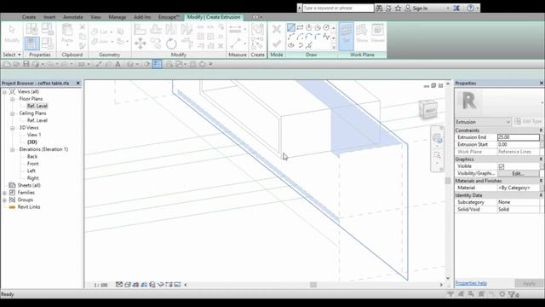Click the Extrusion End value field
Image resolution: width=545 pixels, height=307 pixels.
(x=519, y=137)
